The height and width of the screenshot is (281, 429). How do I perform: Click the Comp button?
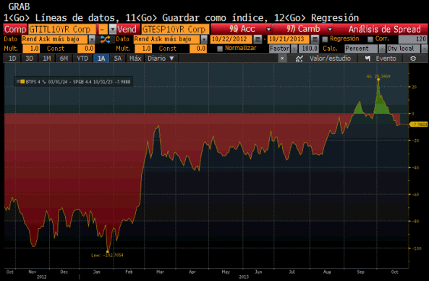15,29
